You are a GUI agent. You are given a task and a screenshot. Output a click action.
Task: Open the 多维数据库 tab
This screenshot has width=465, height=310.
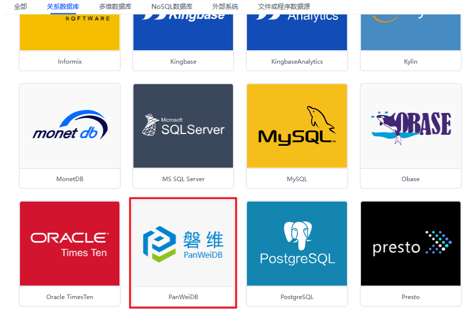pos(116,6)
